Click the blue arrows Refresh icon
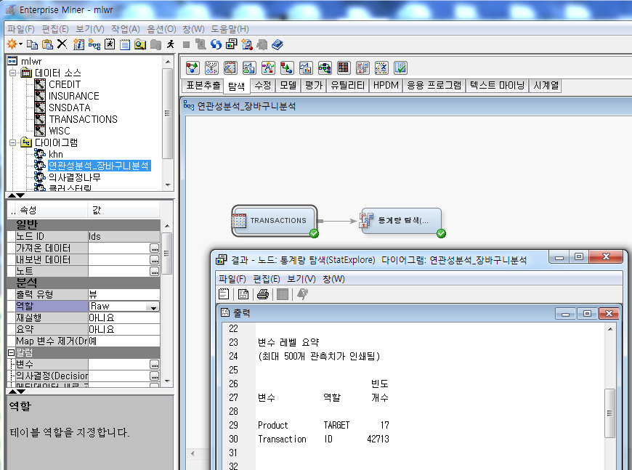The width and height of the screenshot is (632, 470). [216, 44]
